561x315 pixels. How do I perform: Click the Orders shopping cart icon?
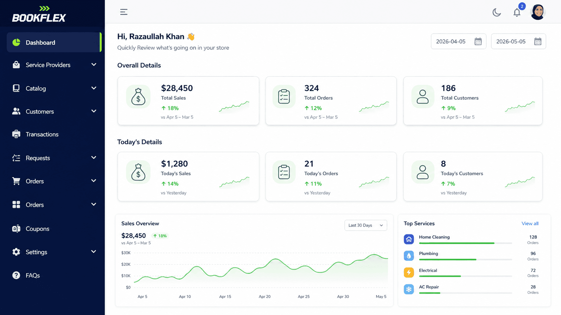(x=16, y=181)
